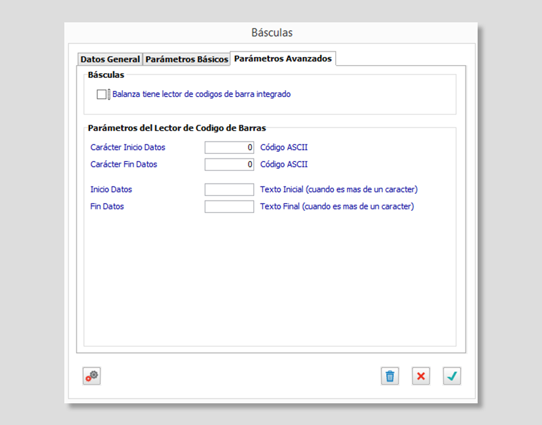Click the 'Texto Inicial' hint text
This screenshot has width=542, height=425.
click(x=339, y=190)
